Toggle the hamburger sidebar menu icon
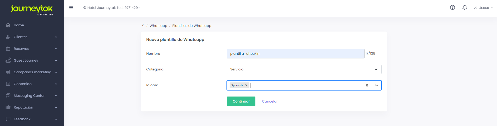The height and width of the screenshot is (126, 497). (71, 8)
